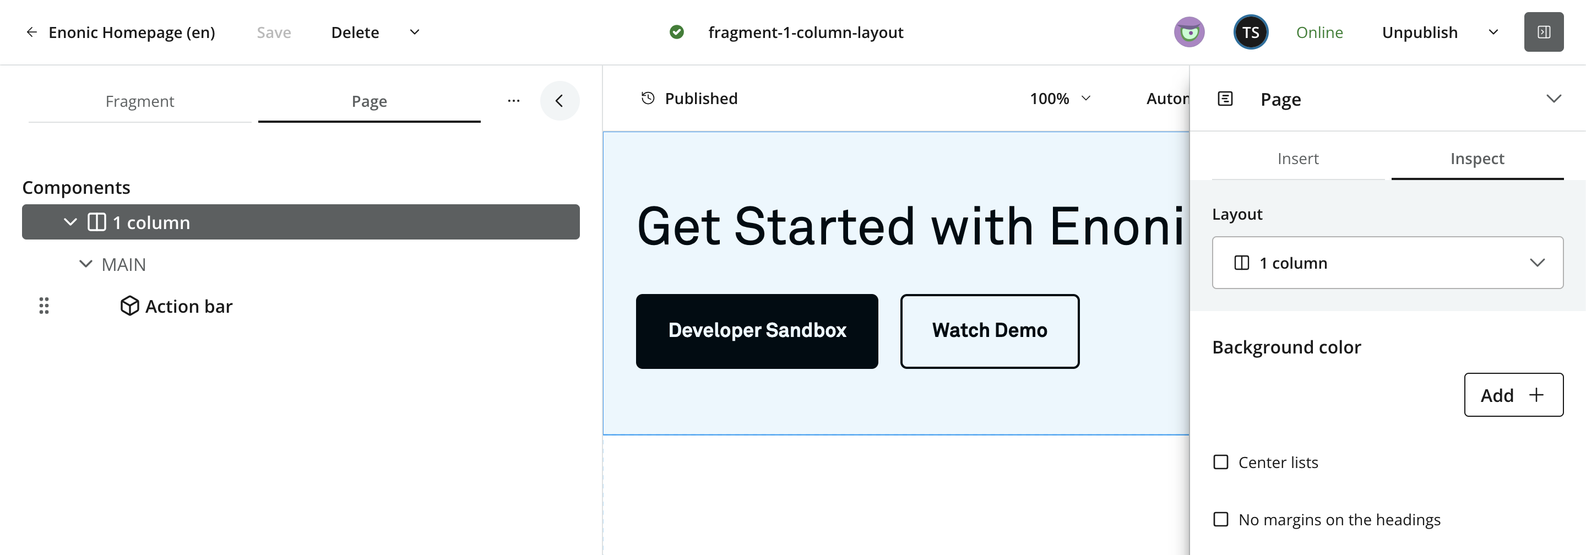Image resolution: width=1586 pixels, height=555 pixels.
Task: Check No margins on the headings
Action: point(1220,520)
